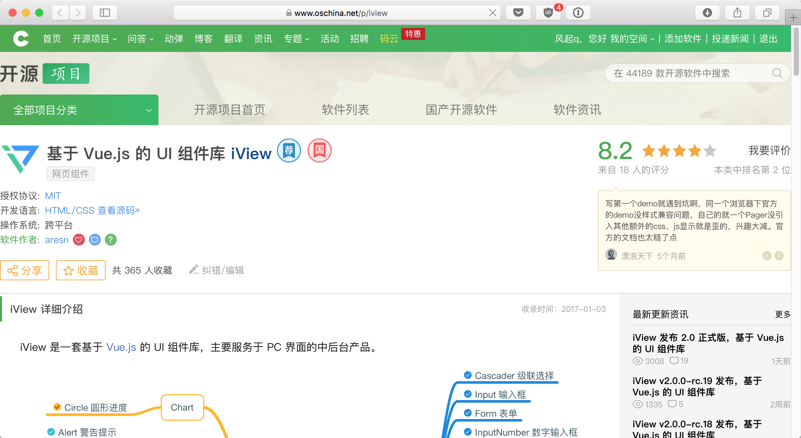This screenshot has width=801, height=438.
Task: Click the OSChina logo icon
Action: tap(21, 39)
